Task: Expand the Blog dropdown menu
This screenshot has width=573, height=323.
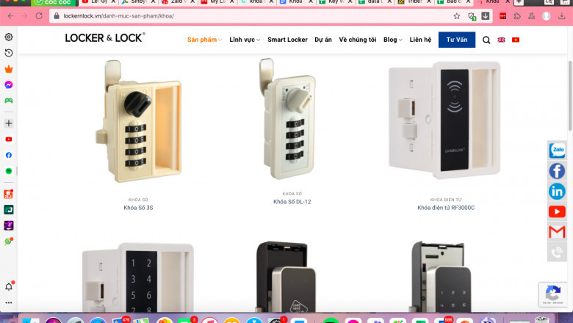Action: click(393, 40)
